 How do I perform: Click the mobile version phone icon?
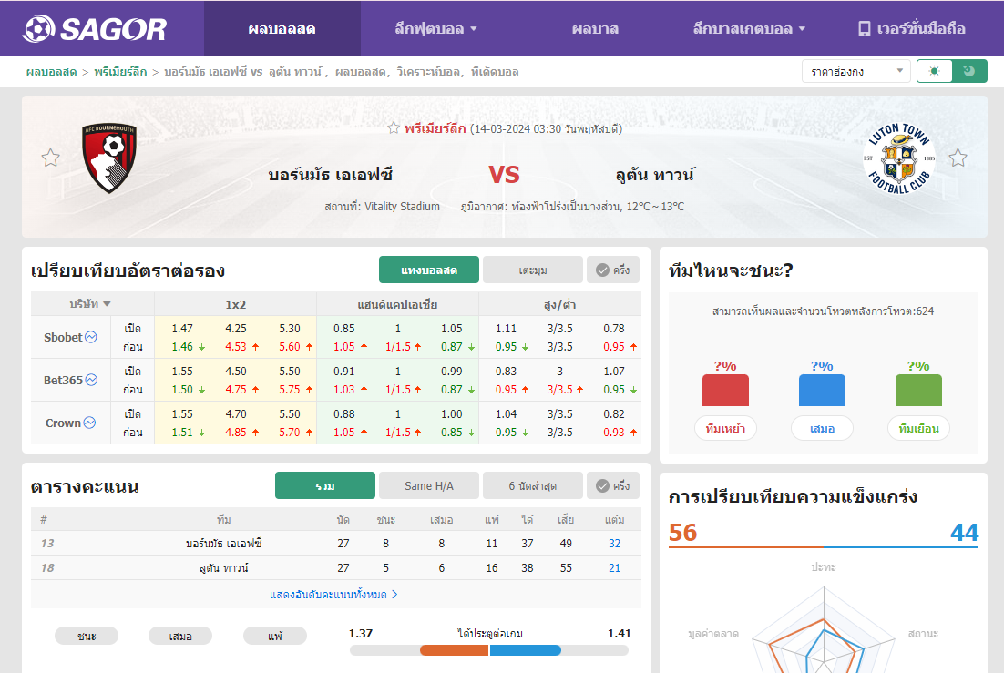[x=865, y=29]
